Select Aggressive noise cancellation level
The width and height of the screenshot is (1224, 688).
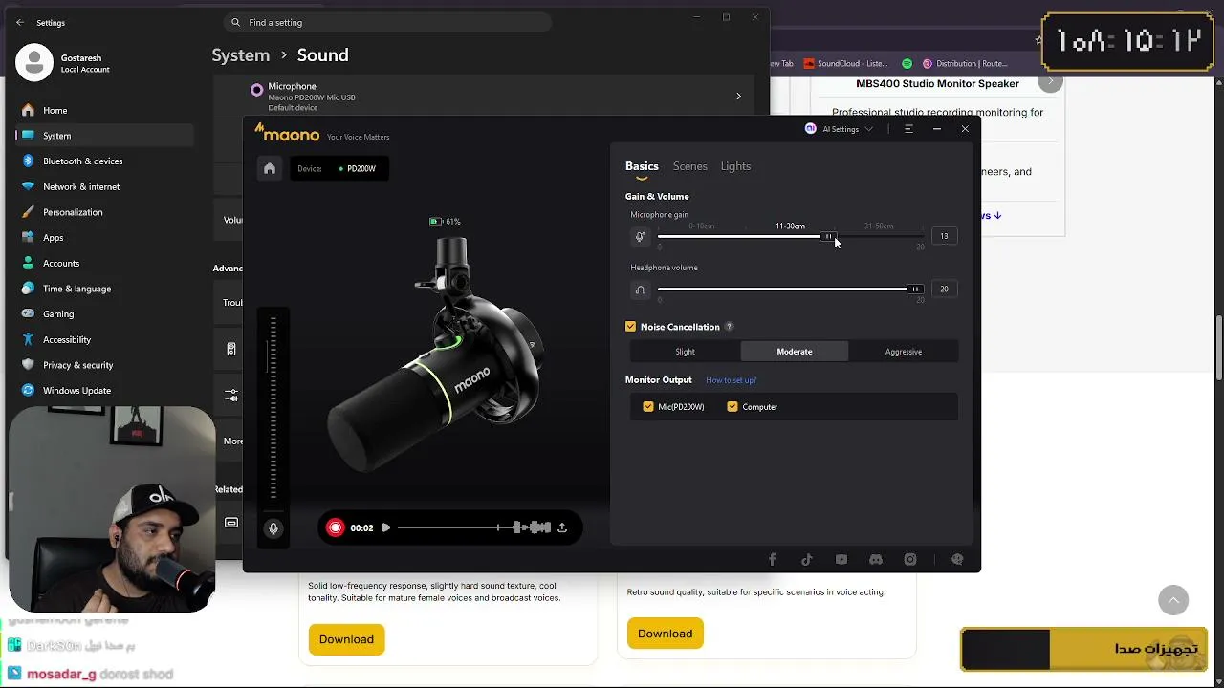click(x=904, y=352)
